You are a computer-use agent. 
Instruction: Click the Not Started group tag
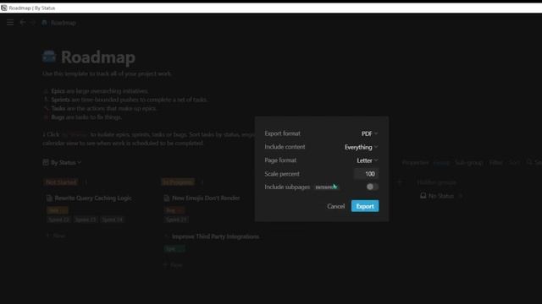click(61, 182)
